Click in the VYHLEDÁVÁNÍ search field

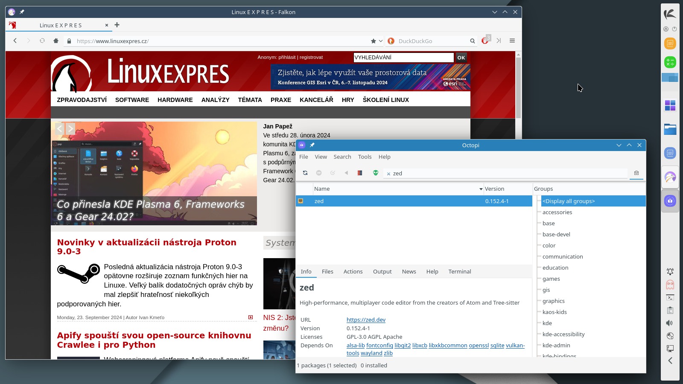(403, 58)
